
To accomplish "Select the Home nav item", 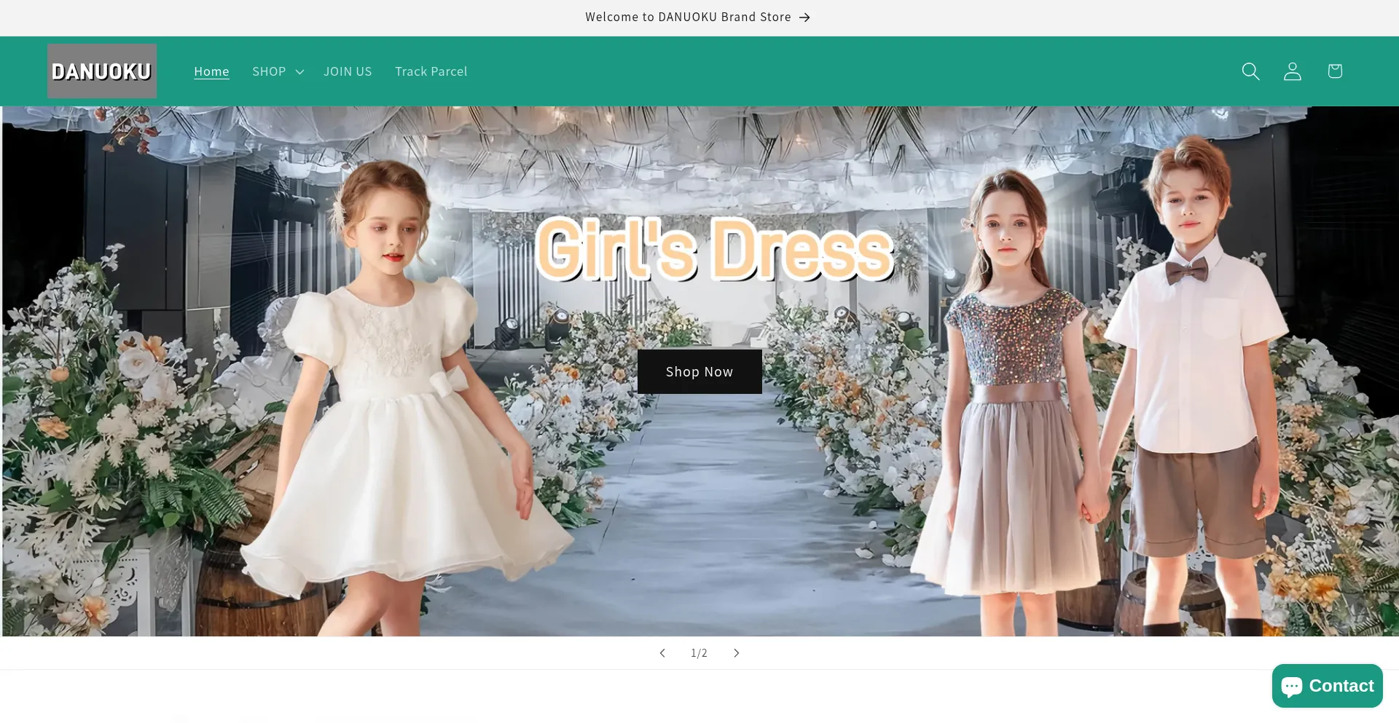I will coord(211,71).
